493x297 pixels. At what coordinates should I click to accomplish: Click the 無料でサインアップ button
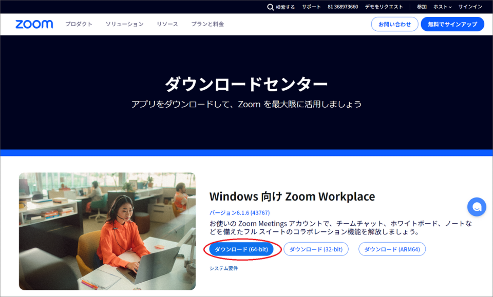[x=452, y=24]
